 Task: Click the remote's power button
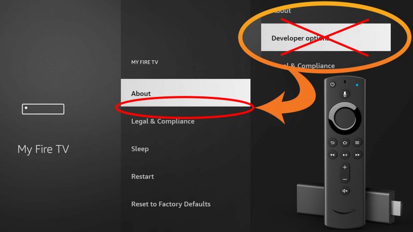pos(332,85)
